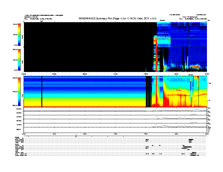
Task: Click the short red horizontal streak in late TNR data
Action: click(x=179, y=90)
